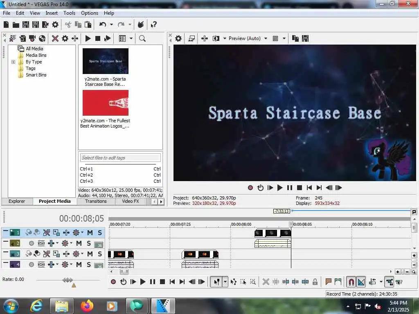Screen dimensions: 419x314
Task: Pause playback in the preview transport
Action: click(x=290, y=188)
